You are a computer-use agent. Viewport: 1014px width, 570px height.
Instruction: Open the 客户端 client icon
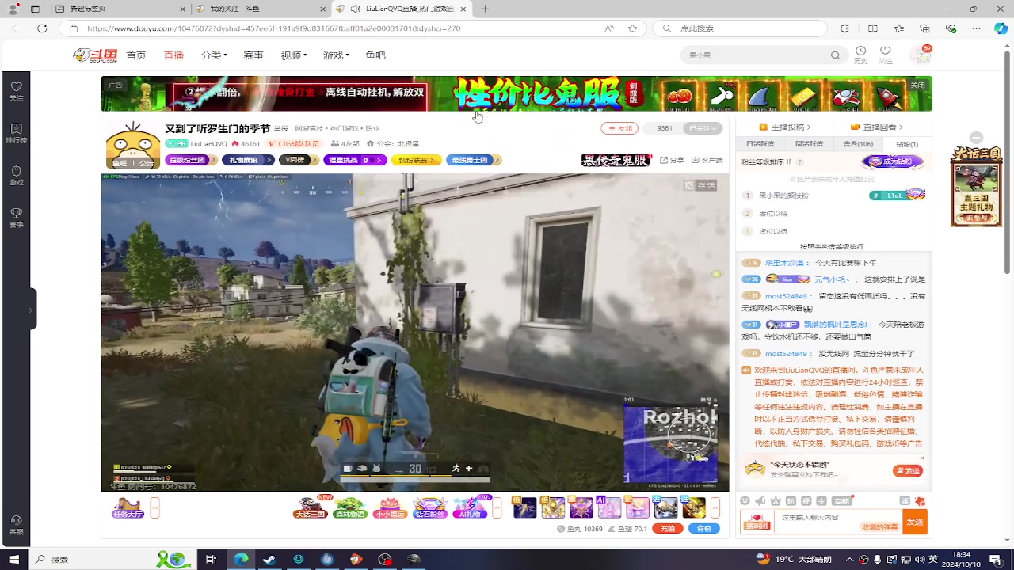[707, 160]
